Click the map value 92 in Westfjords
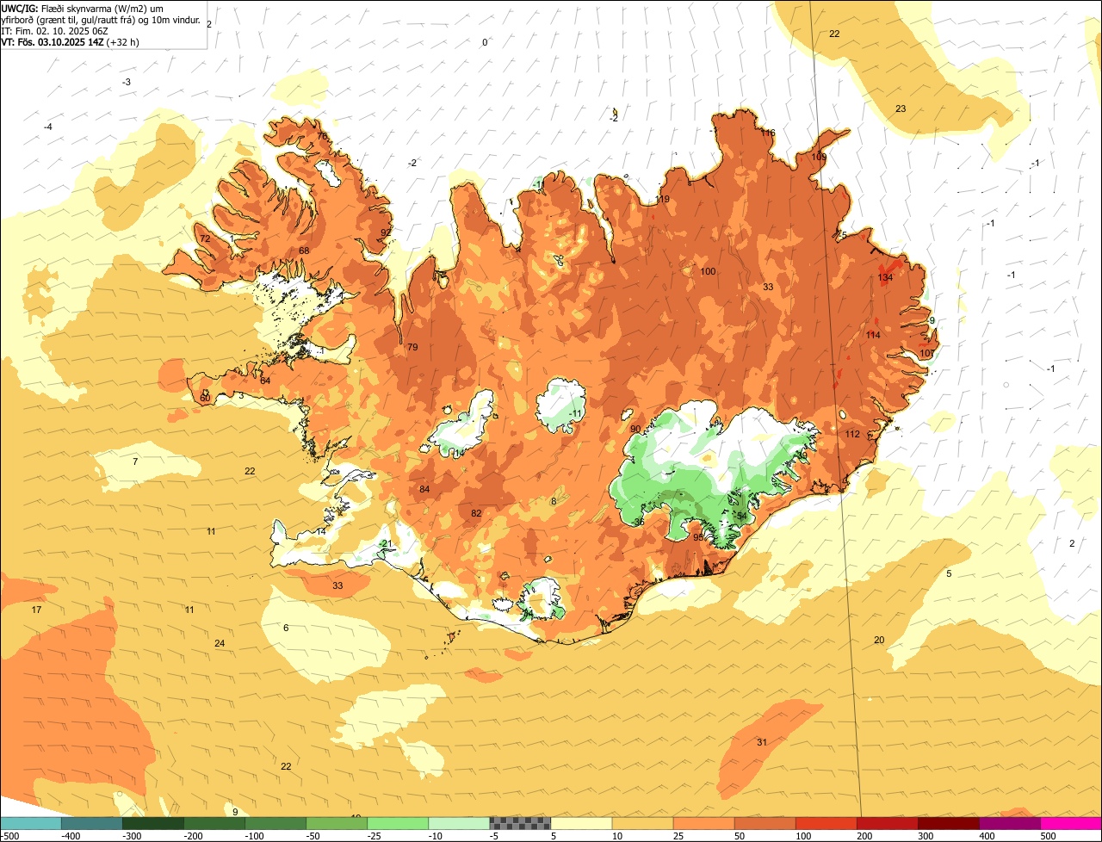 click(386, 232)
